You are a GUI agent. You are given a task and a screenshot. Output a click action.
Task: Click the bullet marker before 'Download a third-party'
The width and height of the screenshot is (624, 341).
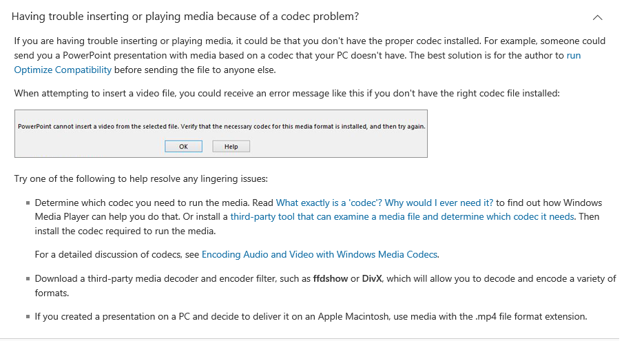[28, 278]
